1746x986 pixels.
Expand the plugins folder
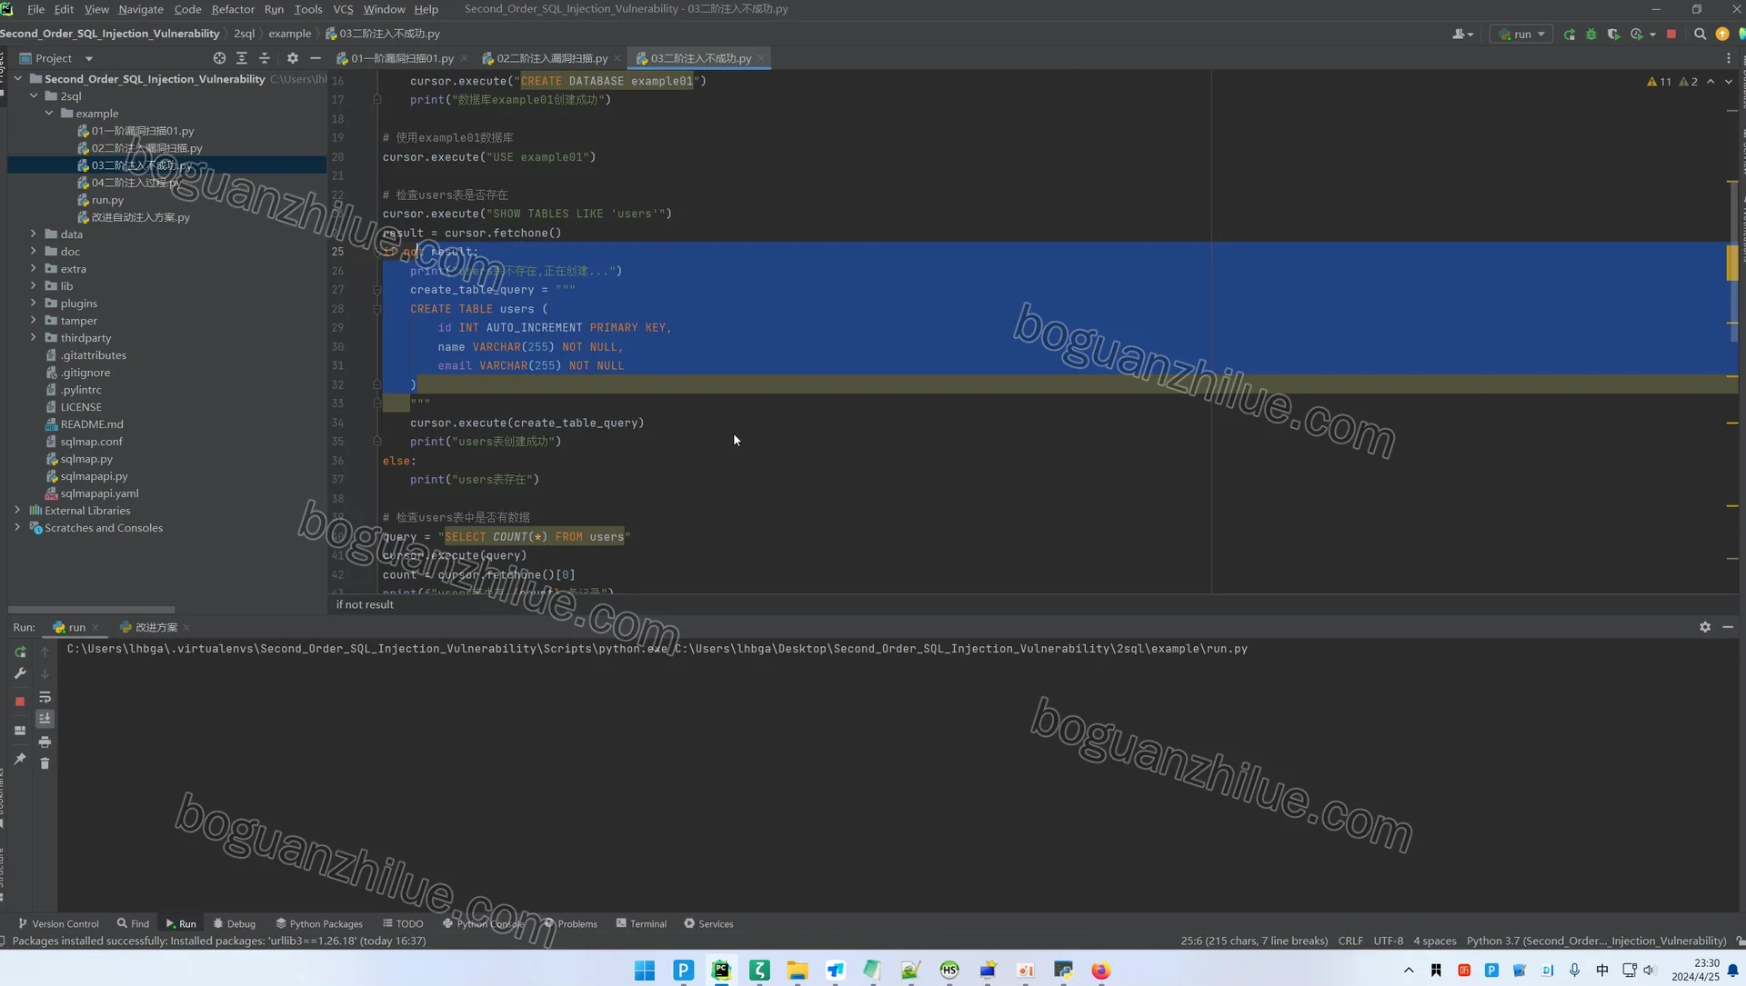pos(34,304)
